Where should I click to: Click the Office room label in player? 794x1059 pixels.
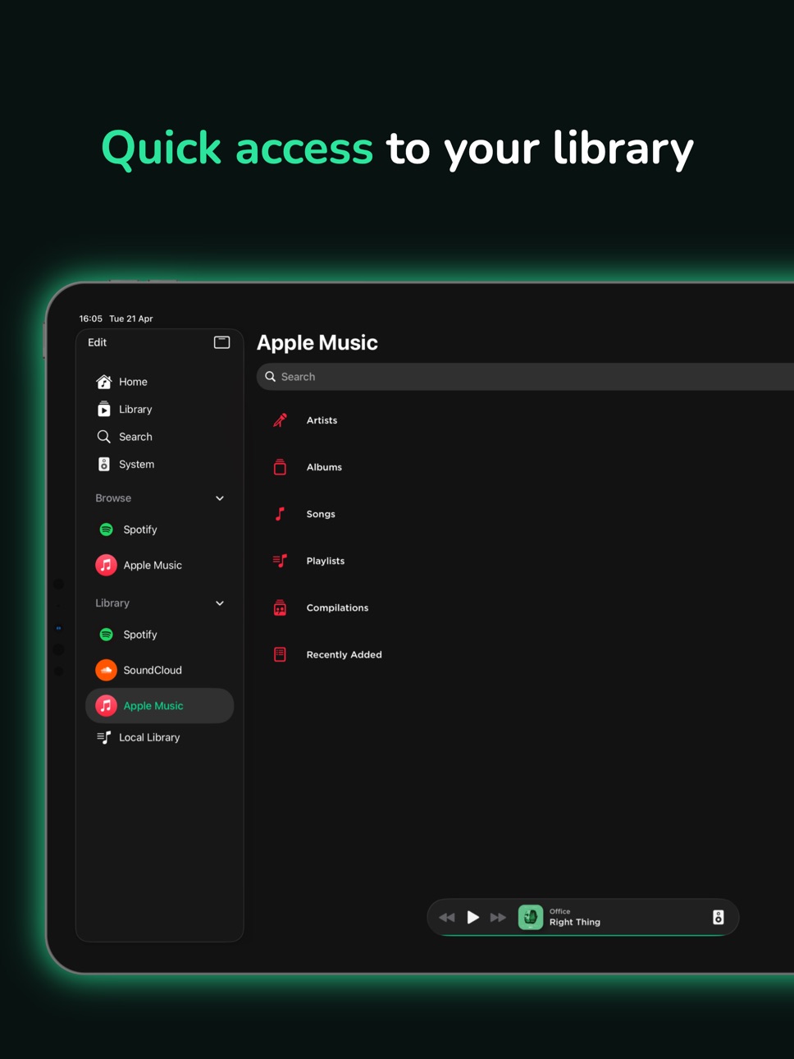560,911
